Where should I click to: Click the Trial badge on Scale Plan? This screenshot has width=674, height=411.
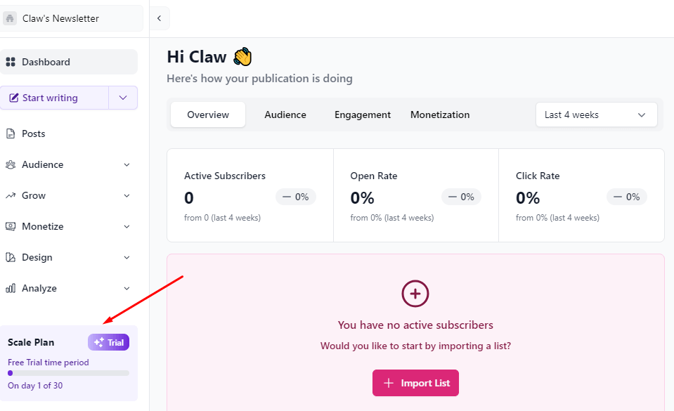[x=108, y=342]
